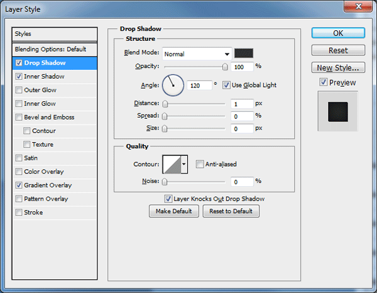Confirm with the OK button
Viewport: 377px width, 293px height.
click(x=338, y=33)
